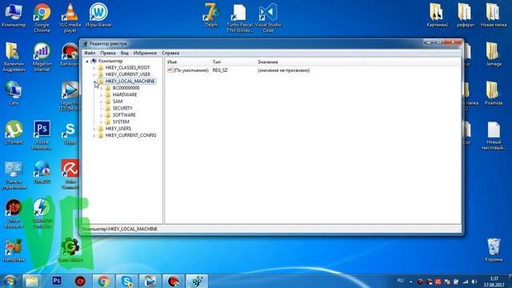
Task: Open the Компьютер desktop icon
Action: [x=14, y=14]
